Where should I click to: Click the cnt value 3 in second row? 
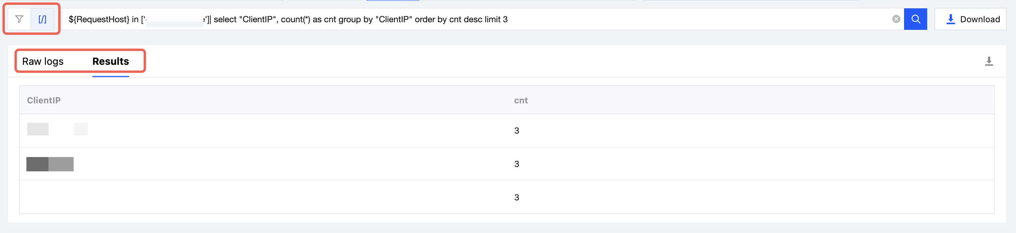(517, 164)
